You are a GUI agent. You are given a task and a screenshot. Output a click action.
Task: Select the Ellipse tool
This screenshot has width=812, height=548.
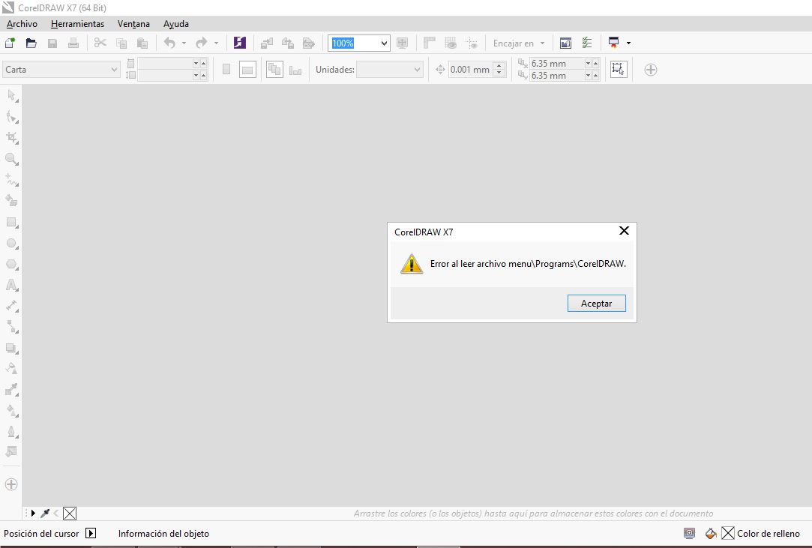click(x=12, y=243)
